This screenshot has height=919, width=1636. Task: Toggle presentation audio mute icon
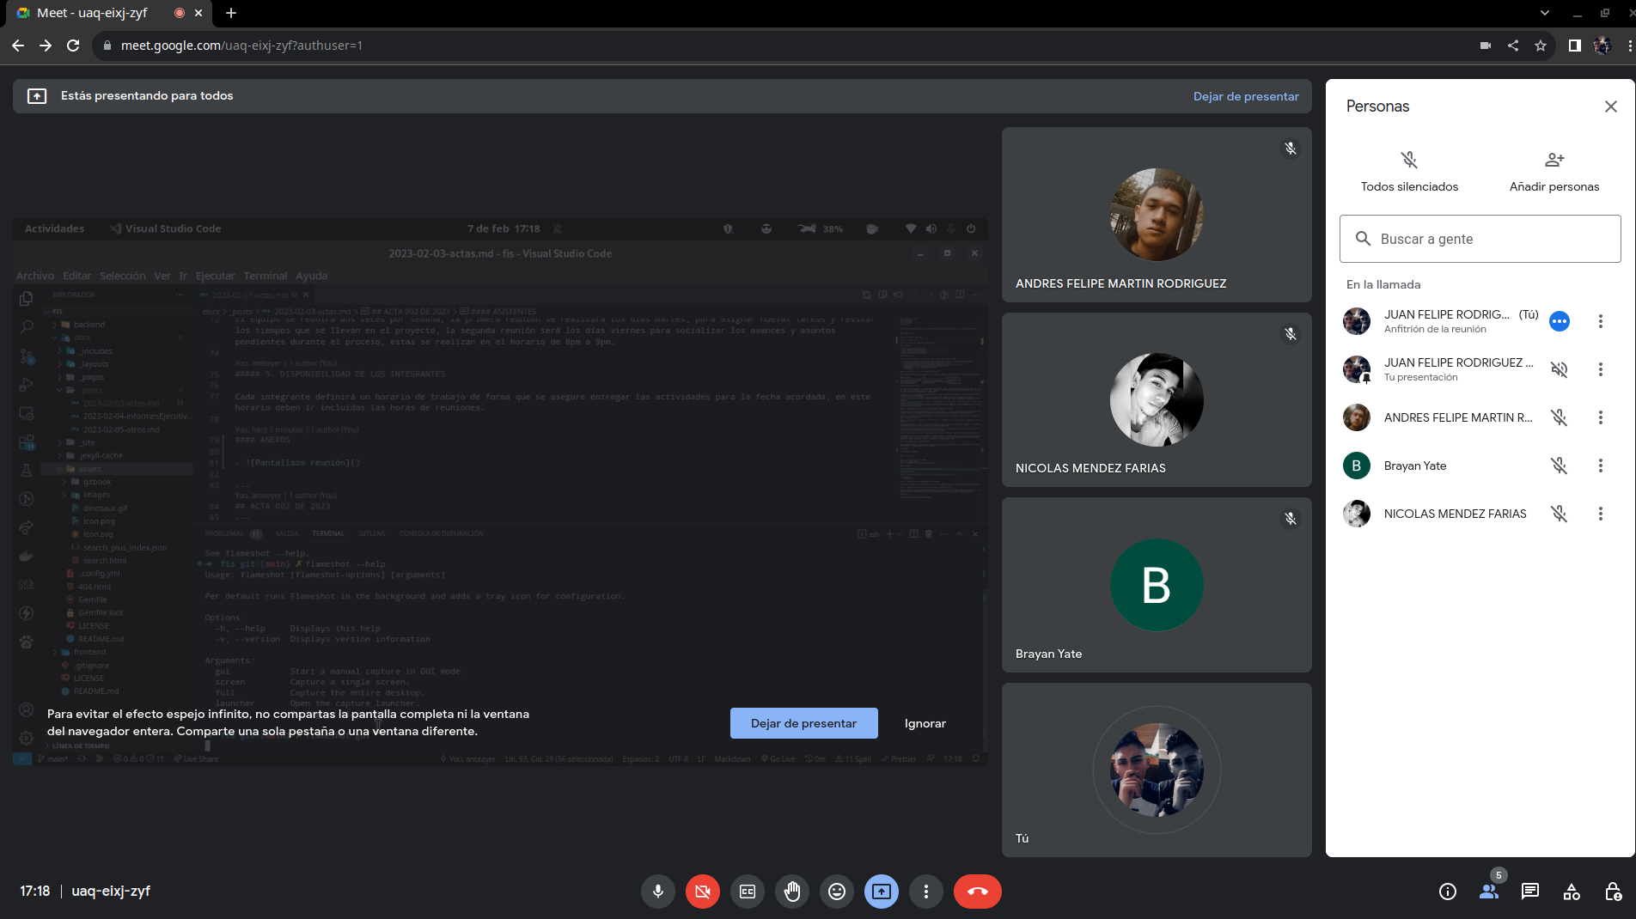(1560, 369)
